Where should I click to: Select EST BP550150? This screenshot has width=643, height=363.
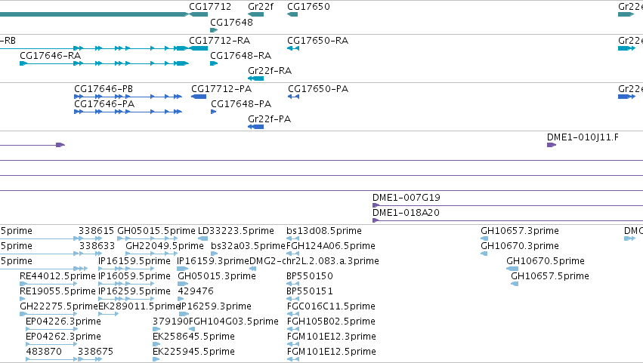(310, 276)
